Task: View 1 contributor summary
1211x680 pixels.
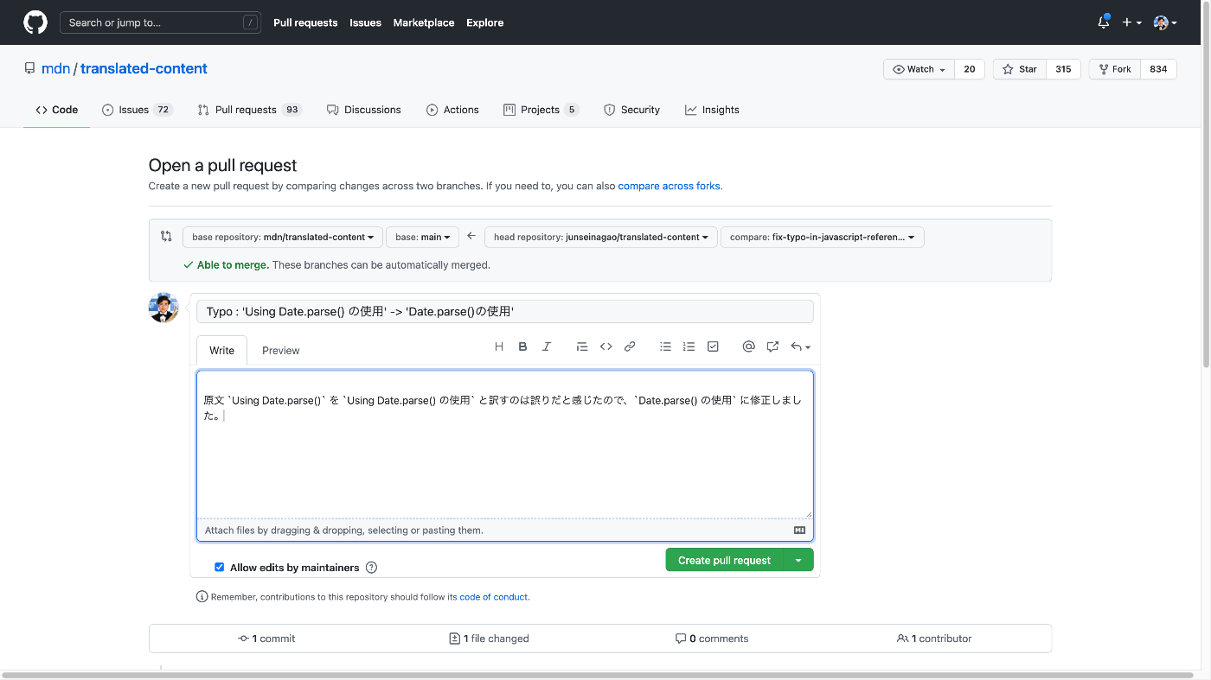Action: click(x=934, y=639)
